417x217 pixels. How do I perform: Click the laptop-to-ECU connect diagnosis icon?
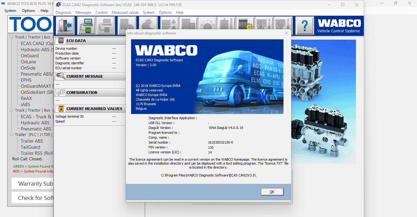(x=86, y=25)
